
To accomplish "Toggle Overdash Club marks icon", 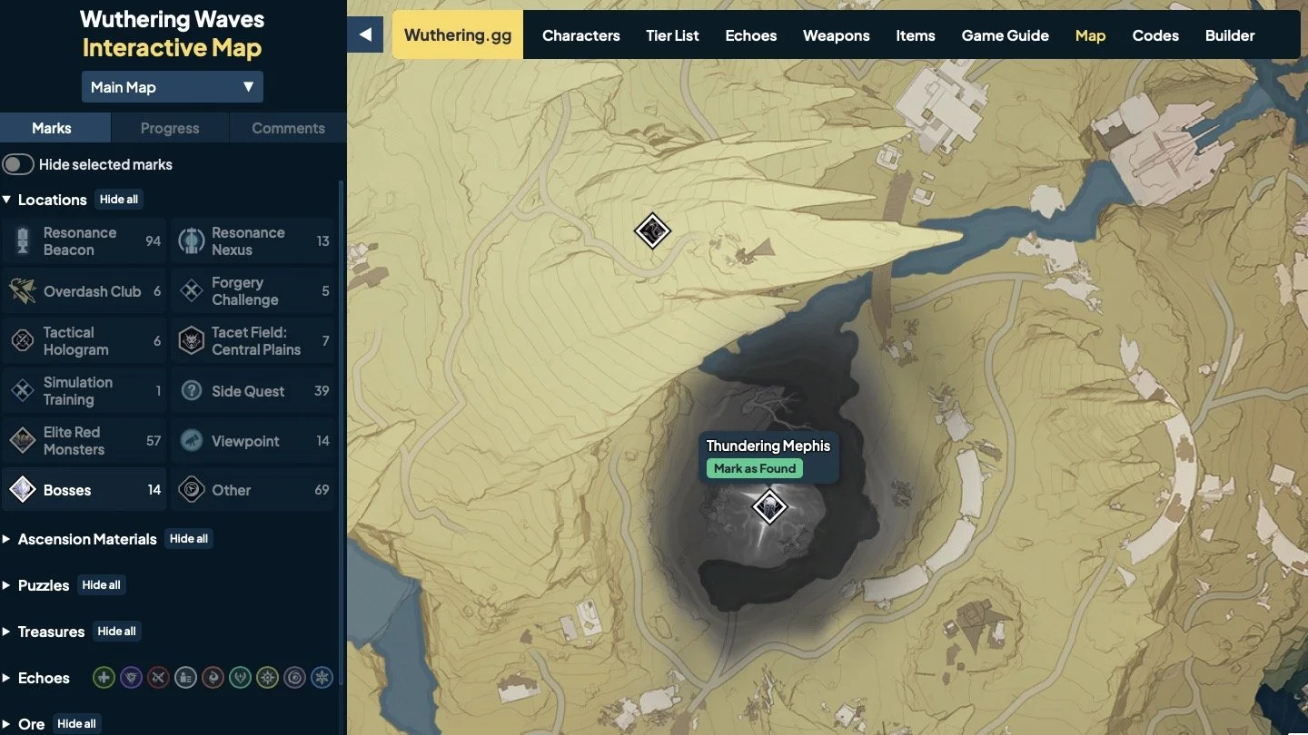I will (23, 291).
